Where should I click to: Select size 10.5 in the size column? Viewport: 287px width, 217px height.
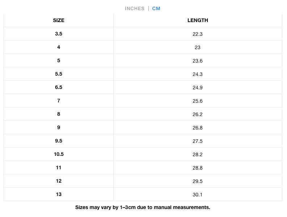59,154
